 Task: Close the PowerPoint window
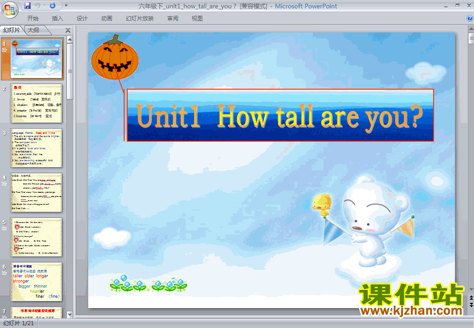pyautogui.click(x=469, y=6)
